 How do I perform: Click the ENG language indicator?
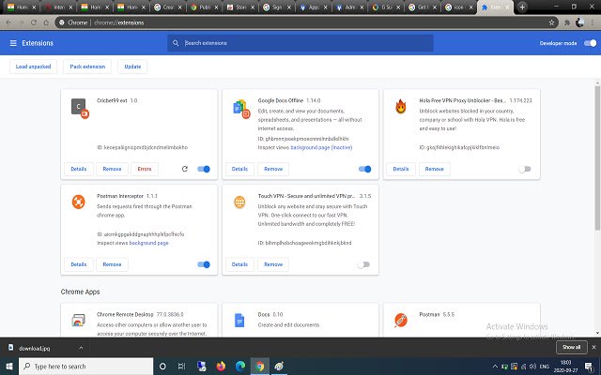point(544,367)
